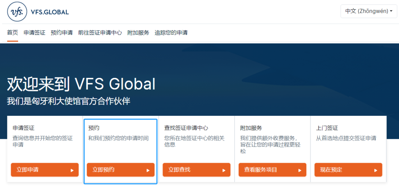Click the 上门签证 card heading
Screen dimensions: 399x193
pos(327,128)
